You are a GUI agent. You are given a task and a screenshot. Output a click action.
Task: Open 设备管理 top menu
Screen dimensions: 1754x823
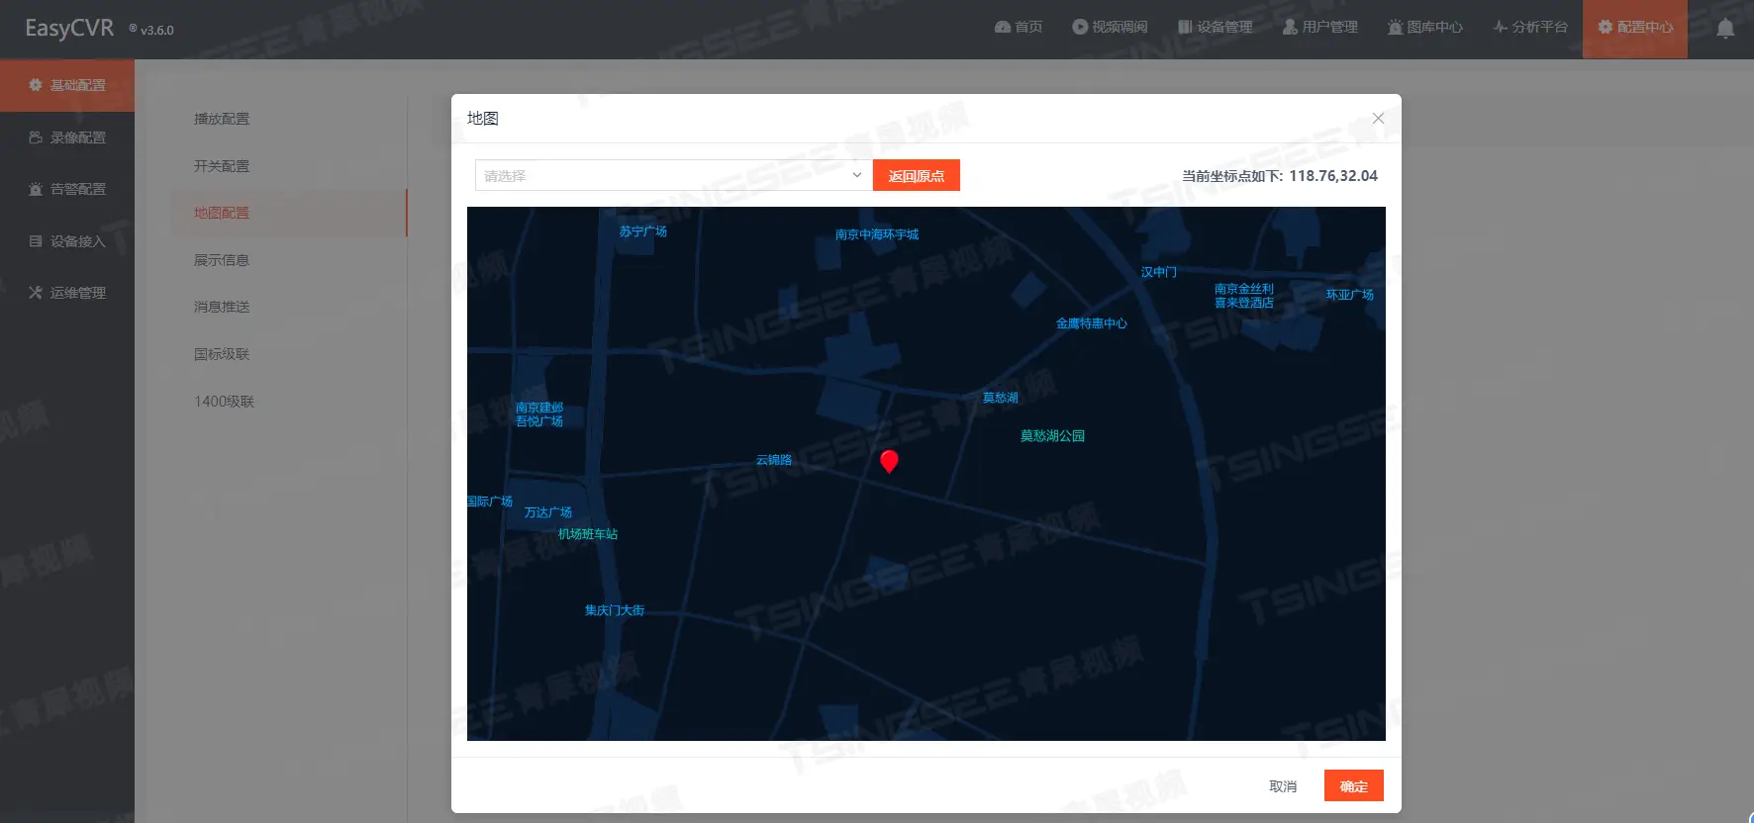pos(1216,27)
